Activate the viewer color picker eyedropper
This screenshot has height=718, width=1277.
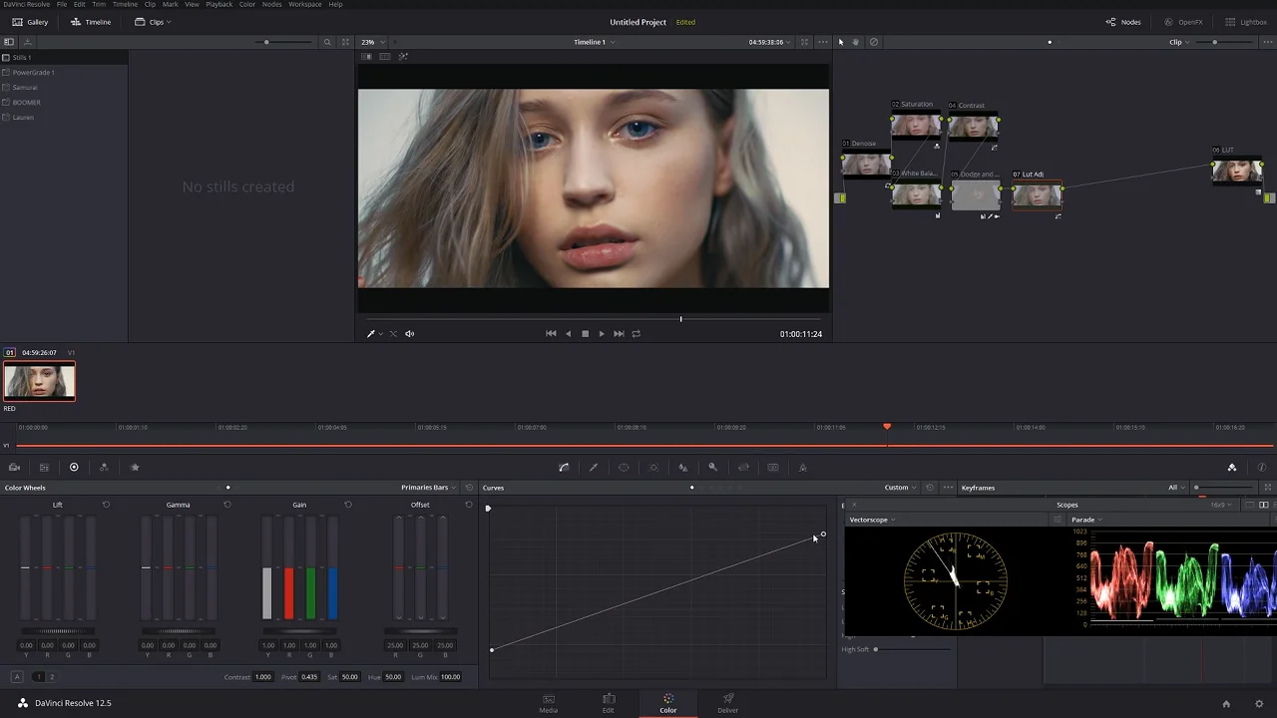tap(371, 334)
